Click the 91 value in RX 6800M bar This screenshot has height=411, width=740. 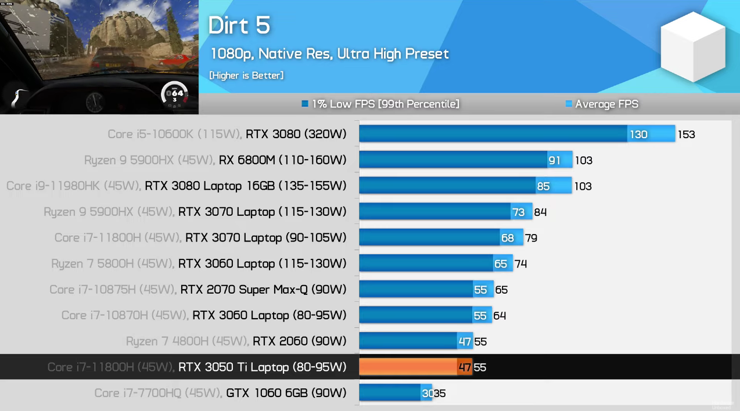pyautogui.click(x=555, y=160)
